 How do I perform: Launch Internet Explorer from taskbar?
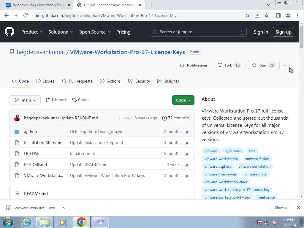pyautogui.click(x=26, y=222)
